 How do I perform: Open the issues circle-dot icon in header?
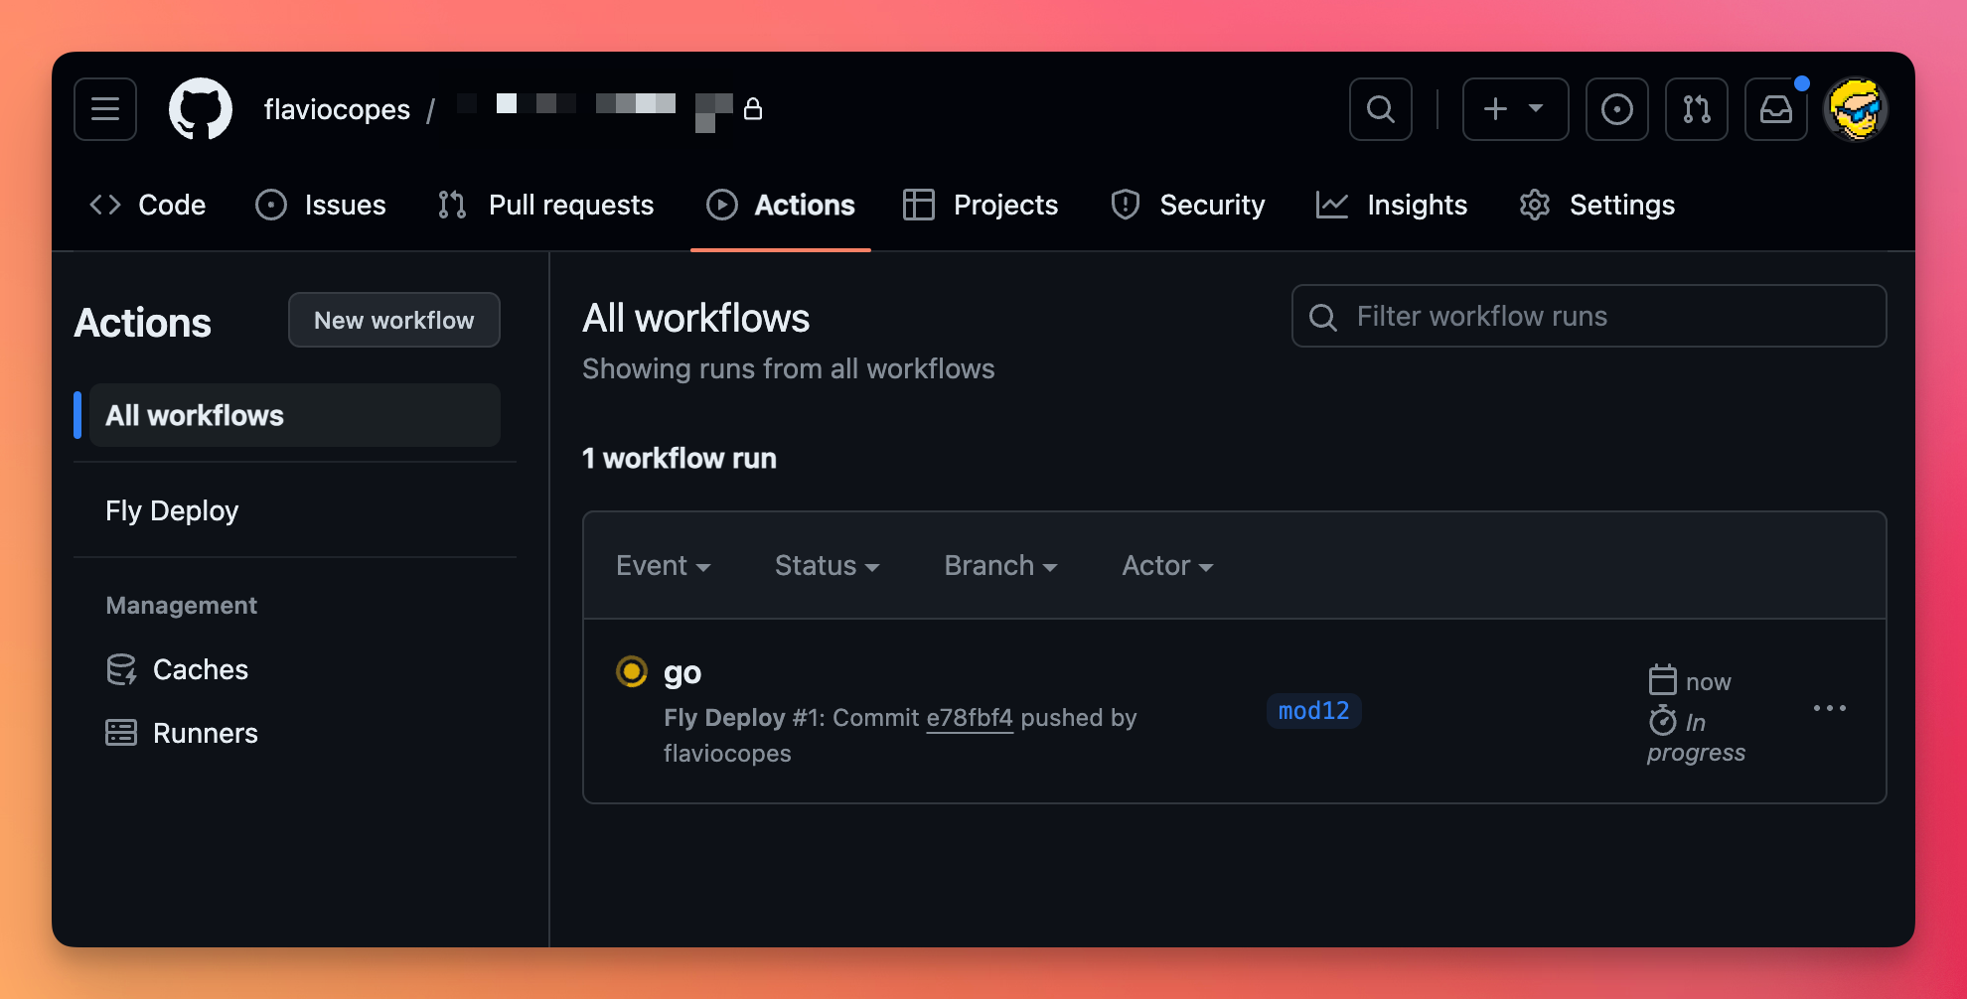(1616, 109)
